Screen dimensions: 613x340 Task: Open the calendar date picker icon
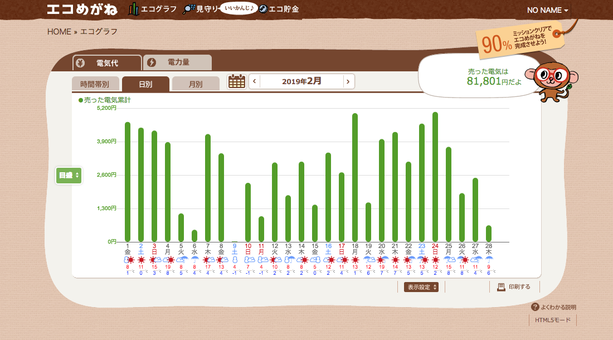click(236, 82)
